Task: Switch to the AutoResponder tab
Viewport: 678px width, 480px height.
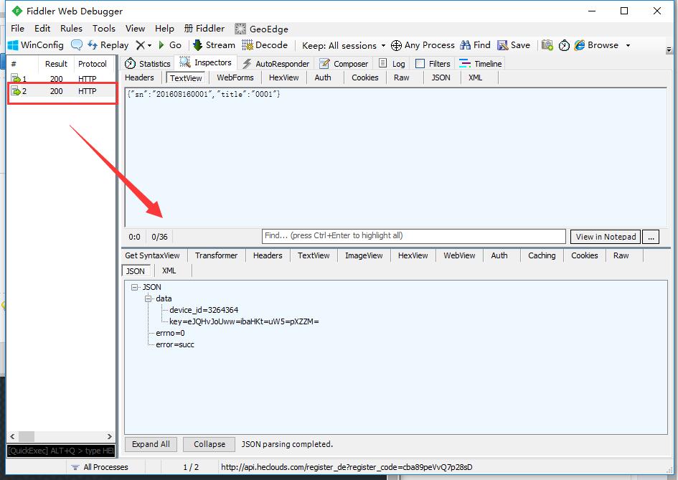Action: [276, 64]
